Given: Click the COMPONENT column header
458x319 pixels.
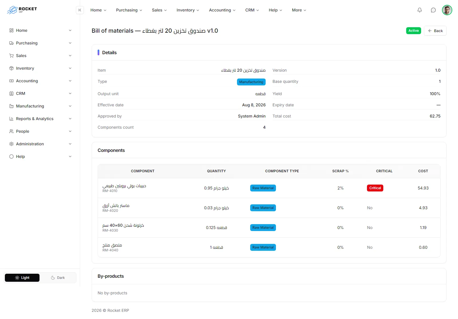Looking at the screenshot, I should [x=143, y=171].
